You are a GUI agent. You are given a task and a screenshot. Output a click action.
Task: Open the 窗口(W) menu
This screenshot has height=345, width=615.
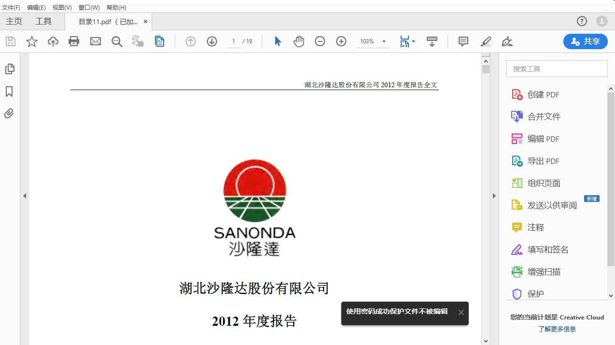pos(89,7)
